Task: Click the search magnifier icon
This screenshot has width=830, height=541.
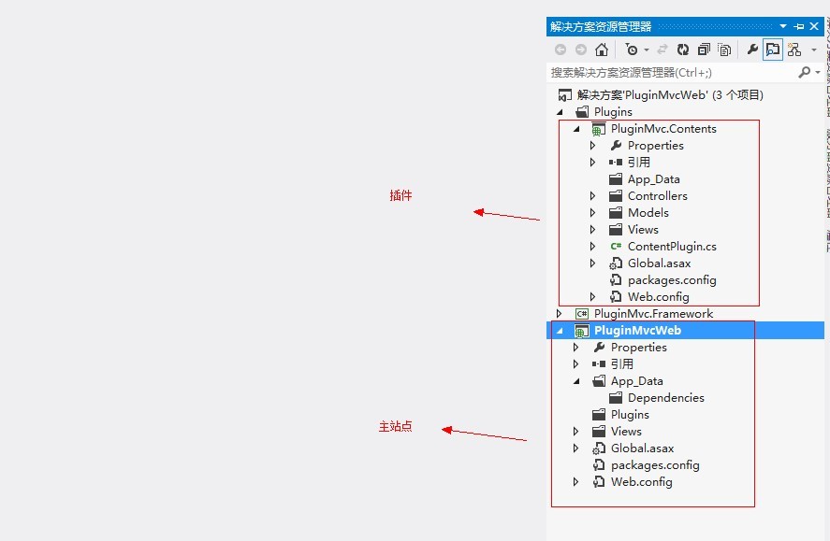Action: pos(804,72)
